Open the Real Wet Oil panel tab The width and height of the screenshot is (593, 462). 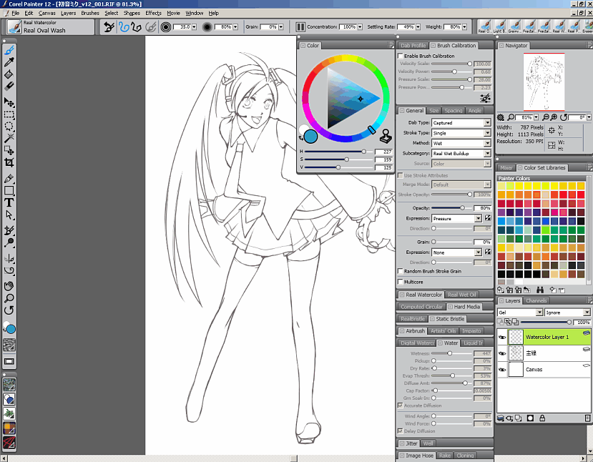[462, 295]
